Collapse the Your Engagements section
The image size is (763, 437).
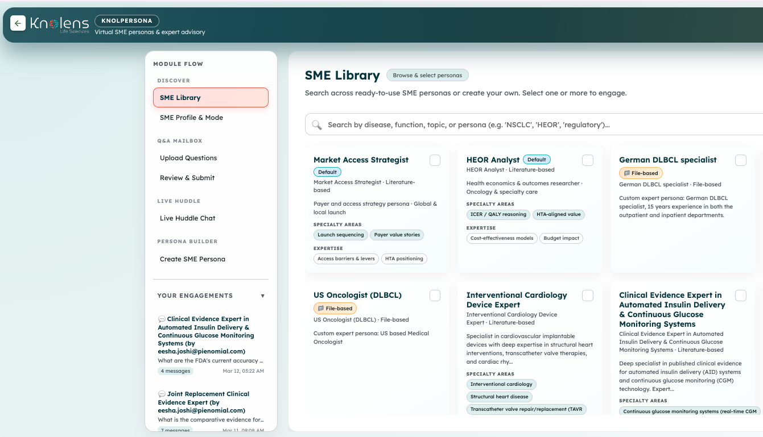pos(262,296)
